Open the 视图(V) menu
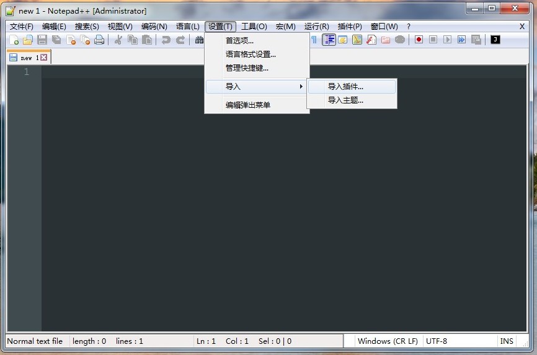 click(x=120, y=27)
